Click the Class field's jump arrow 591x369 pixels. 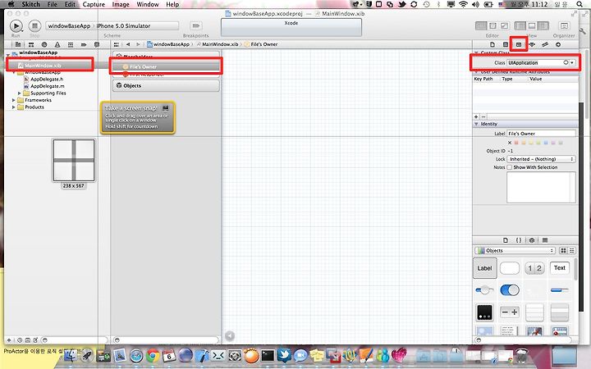click(566, 62)
